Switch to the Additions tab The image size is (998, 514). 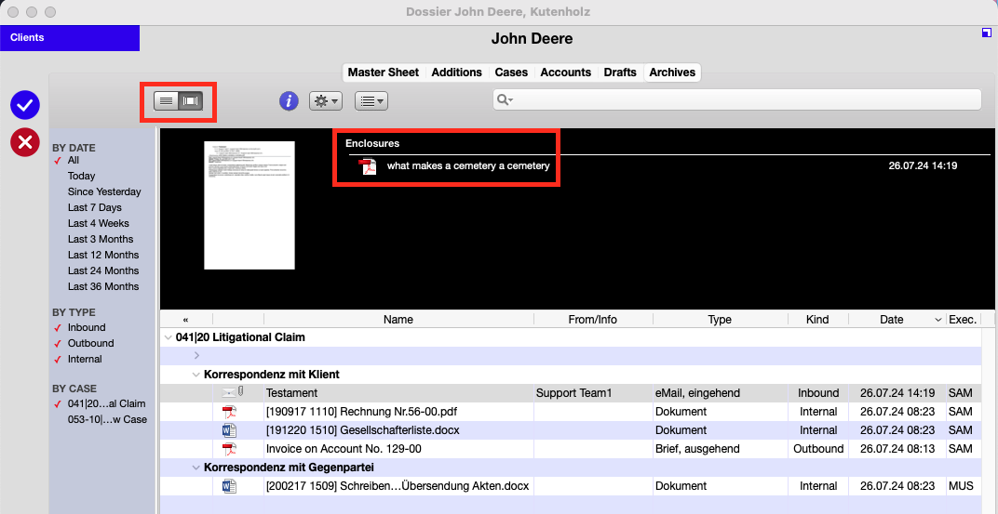[456, 72]
